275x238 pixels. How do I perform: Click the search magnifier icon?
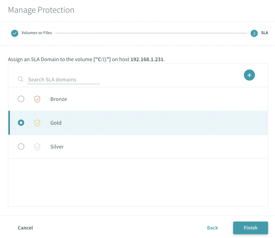click(20, 79)
